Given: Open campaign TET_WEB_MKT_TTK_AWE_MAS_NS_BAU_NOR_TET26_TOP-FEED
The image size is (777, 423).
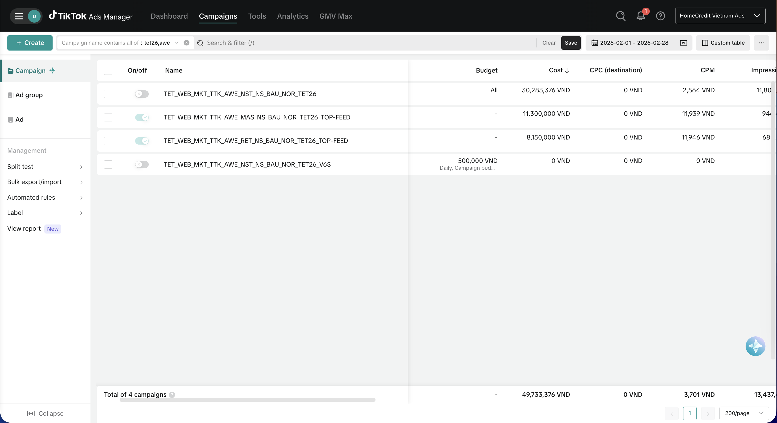Looking at the screenshot, I should [x=257, y=117].
